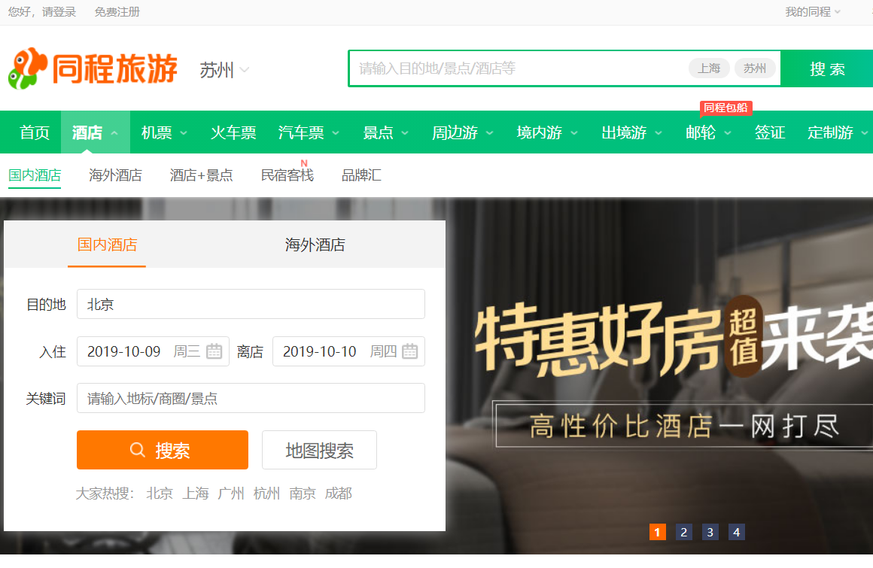Go to 首页 in the navigation bar
Screen dimensions: 873x568
pos(35,132)
